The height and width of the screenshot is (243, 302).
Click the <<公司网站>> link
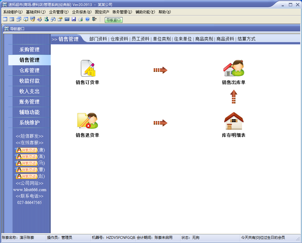coord(30,183)
